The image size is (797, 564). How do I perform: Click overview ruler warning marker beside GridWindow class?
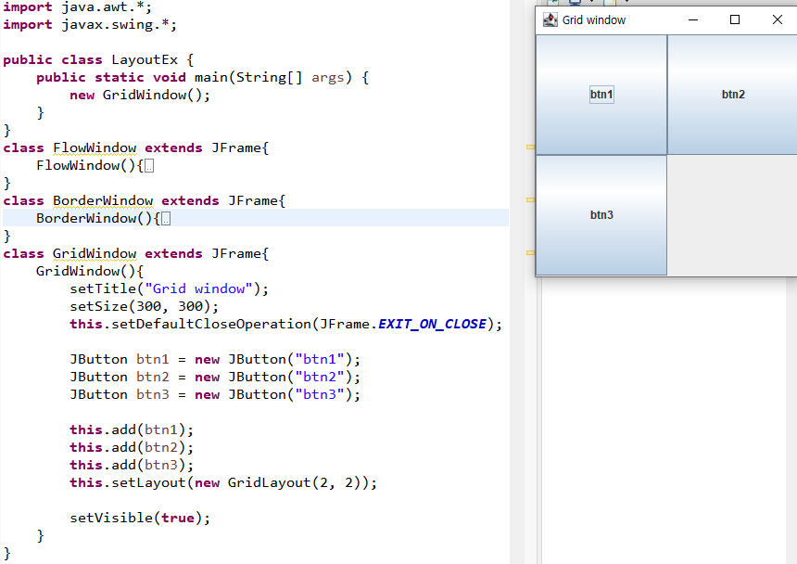point(530,252)
